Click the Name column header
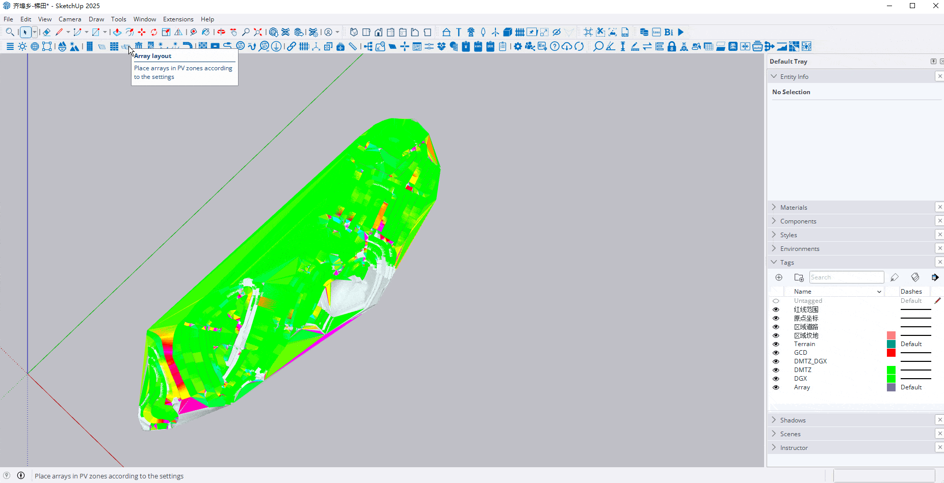The image size is (944, 483). point(803,292)
